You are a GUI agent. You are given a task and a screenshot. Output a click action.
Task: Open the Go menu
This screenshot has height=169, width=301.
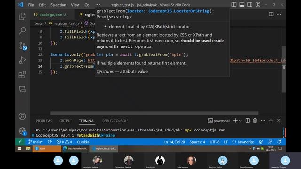pyautogui.click(x=87, y=5)
